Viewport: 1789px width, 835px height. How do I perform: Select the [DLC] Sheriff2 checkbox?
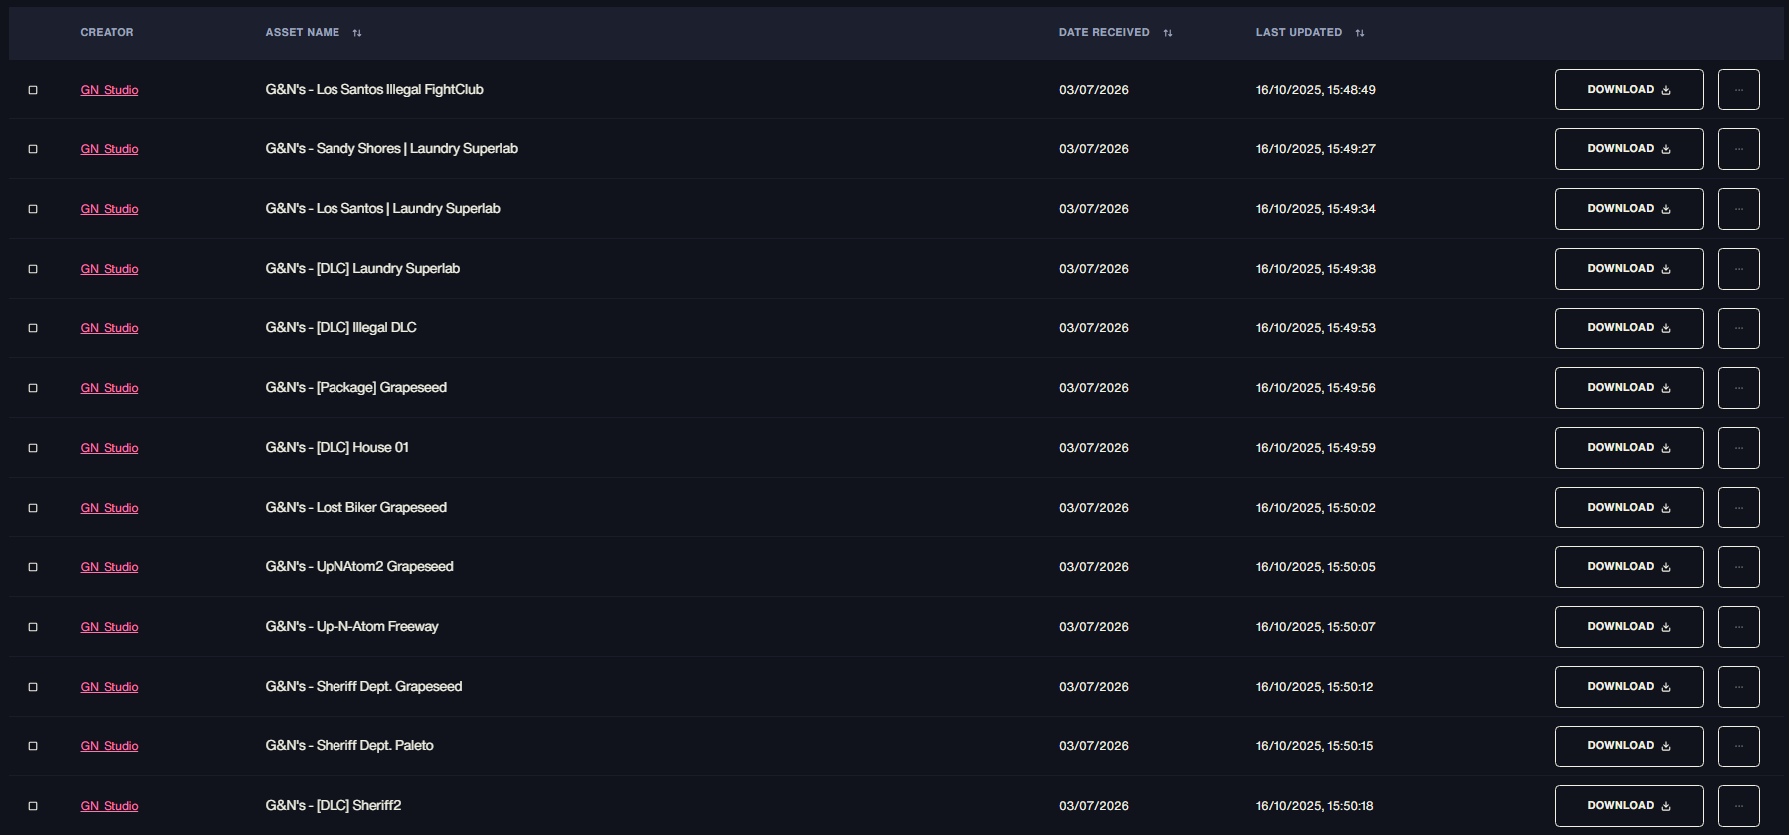point(33,806)
